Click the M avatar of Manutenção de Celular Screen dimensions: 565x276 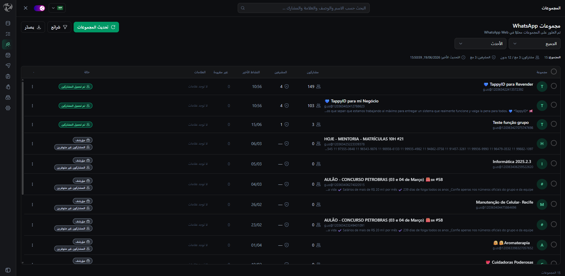point(542,204)
